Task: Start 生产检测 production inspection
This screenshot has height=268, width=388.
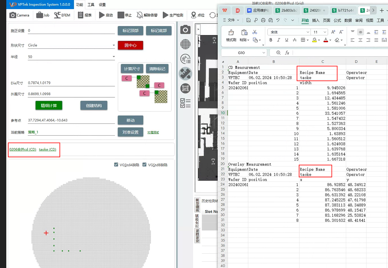Action: point(173,15)
